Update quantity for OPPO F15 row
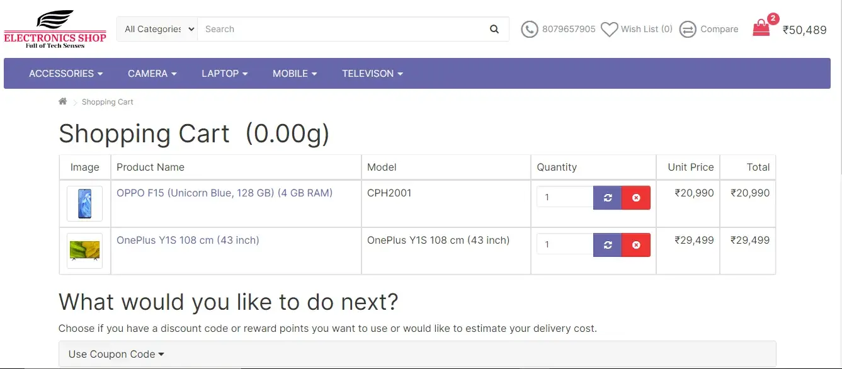 point(607,197)
